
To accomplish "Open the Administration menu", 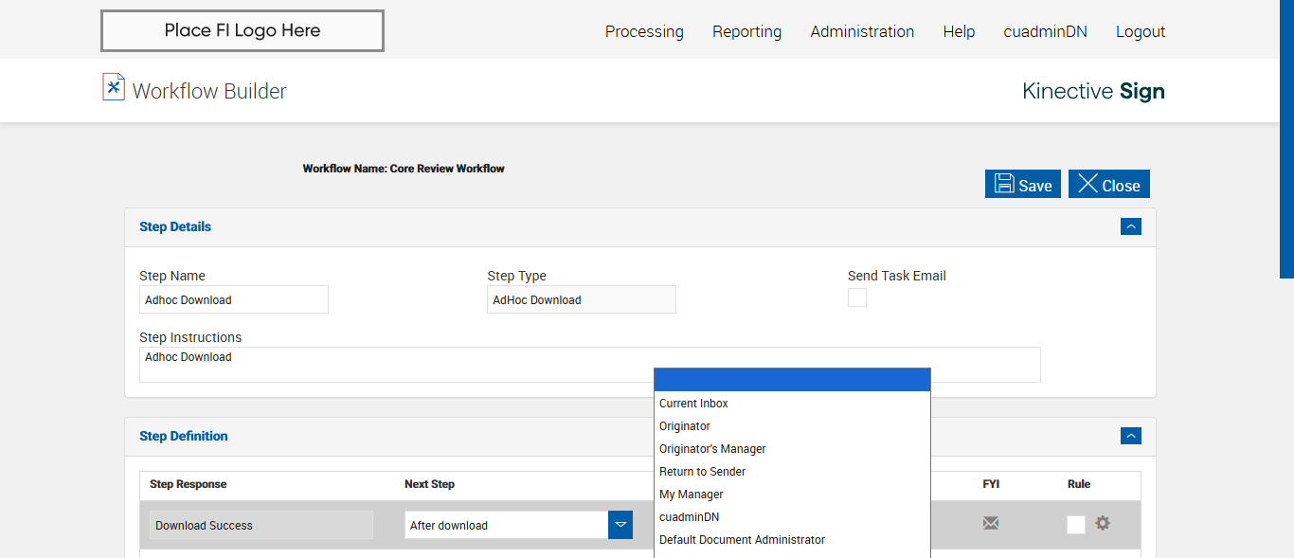I will point(862,31).
